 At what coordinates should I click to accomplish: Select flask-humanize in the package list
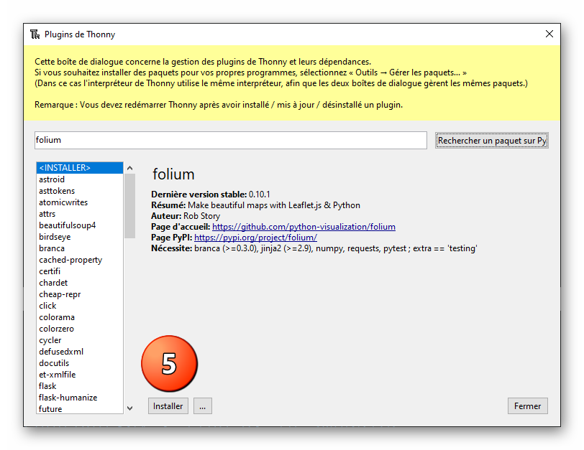[80, 398]
